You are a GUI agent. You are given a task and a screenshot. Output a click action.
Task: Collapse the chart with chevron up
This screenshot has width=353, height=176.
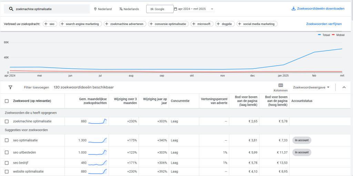point(344,87)
